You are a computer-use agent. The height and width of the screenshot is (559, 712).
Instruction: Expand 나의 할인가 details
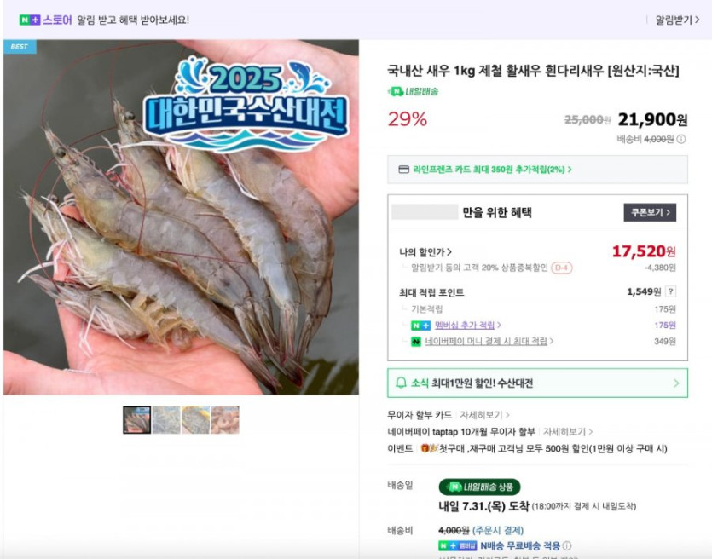point(425,252)
